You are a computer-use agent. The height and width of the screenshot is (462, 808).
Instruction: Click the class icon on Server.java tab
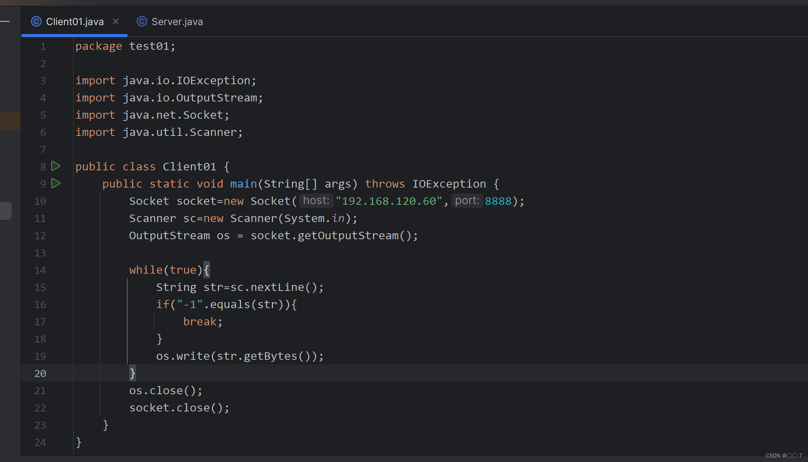142,22
